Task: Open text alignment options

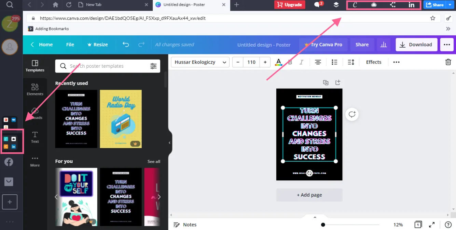Action: tap(318, 62)
